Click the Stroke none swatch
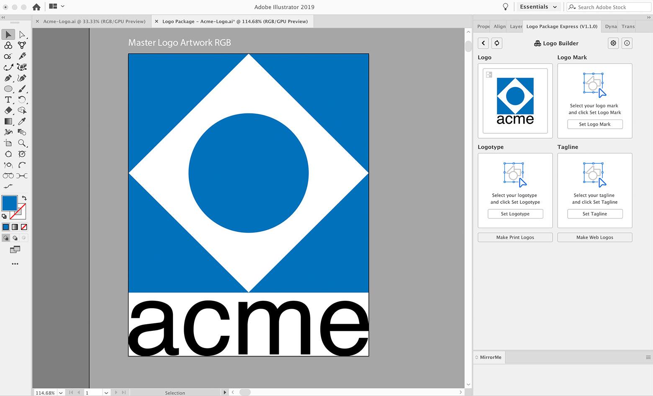Screen dimensions: 653x396 [x=18, y=211]
